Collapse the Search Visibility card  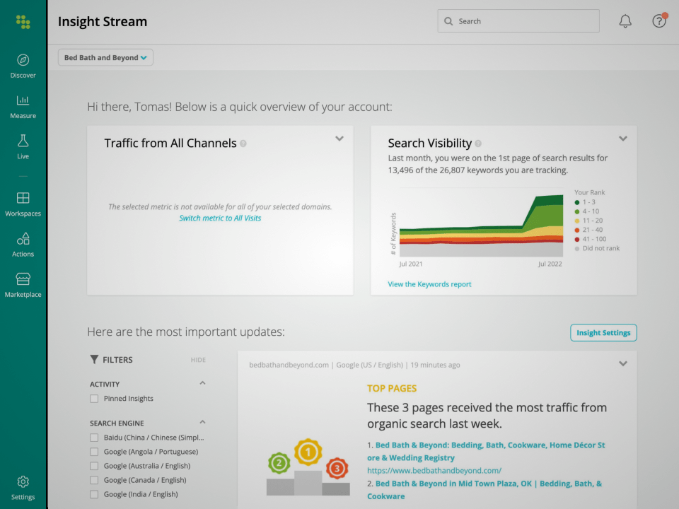(x=623, y=139)
